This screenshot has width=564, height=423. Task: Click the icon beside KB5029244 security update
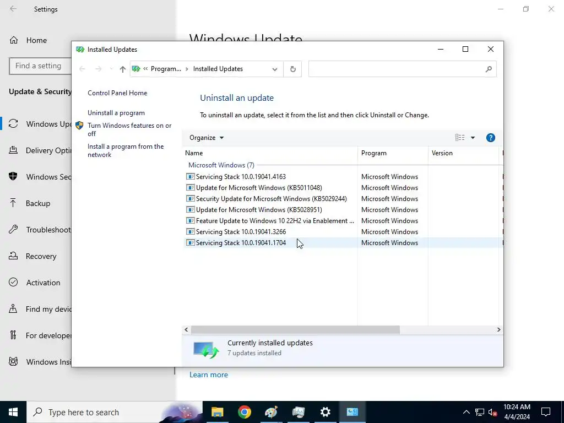tap(190, 198)
